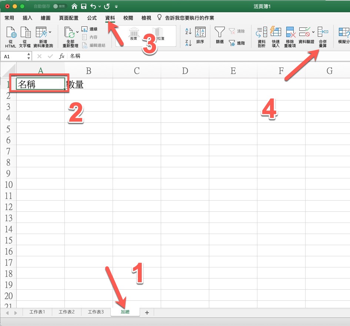Click the Select All corner triangle

tap(9, 71)
